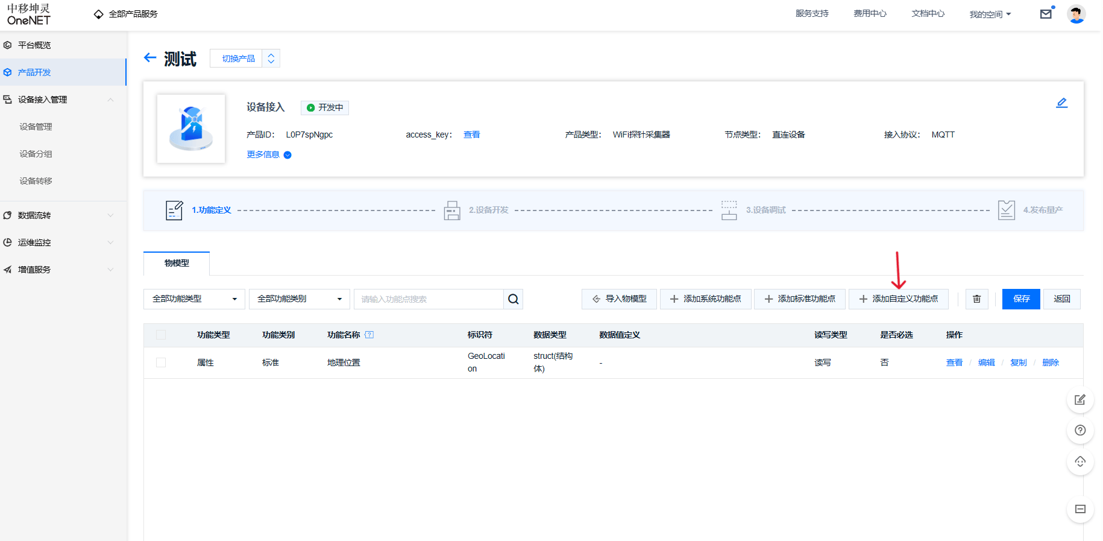Open 文档中心 in the top menu
This screenshot has width=1103, height=541.
tap(928, 13)
